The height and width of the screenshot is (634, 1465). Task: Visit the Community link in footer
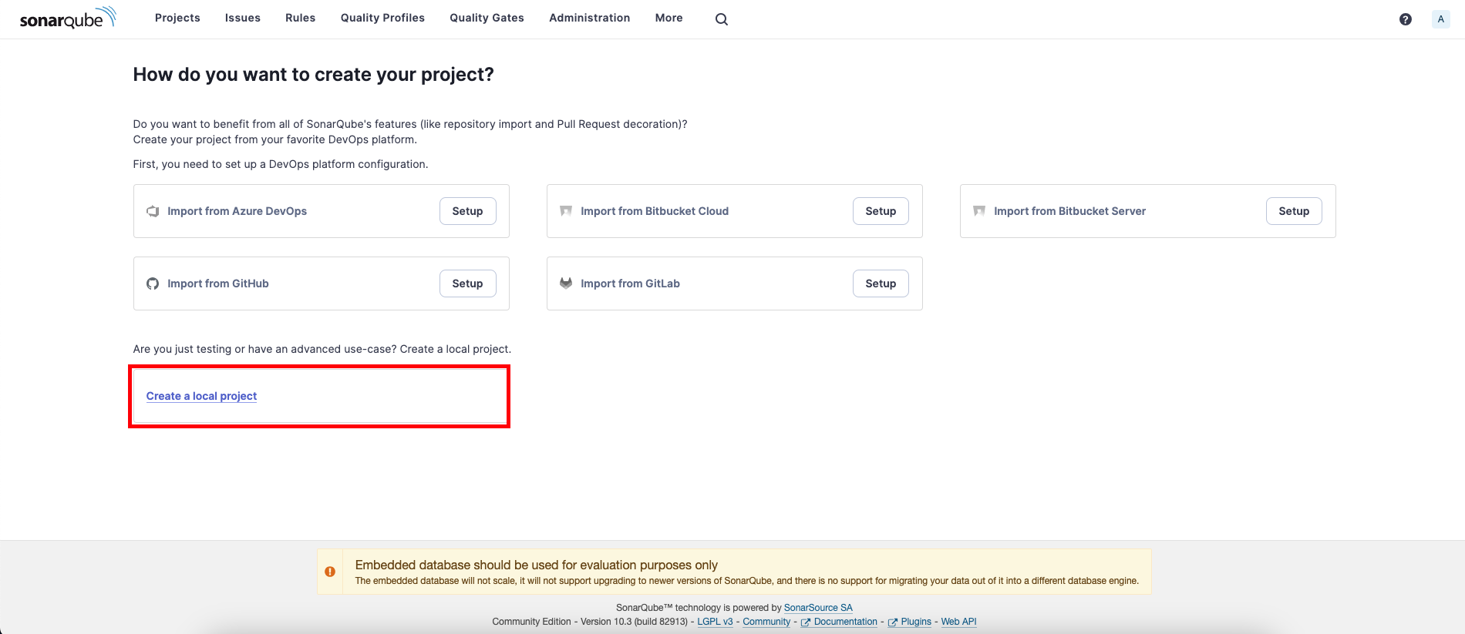(766, 622)
